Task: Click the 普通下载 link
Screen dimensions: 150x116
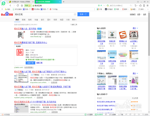Action: click(39, 63)
